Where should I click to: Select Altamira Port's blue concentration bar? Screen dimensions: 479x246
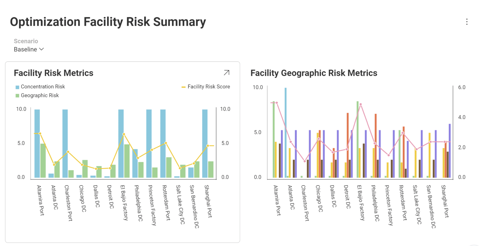tap(37, 144)
